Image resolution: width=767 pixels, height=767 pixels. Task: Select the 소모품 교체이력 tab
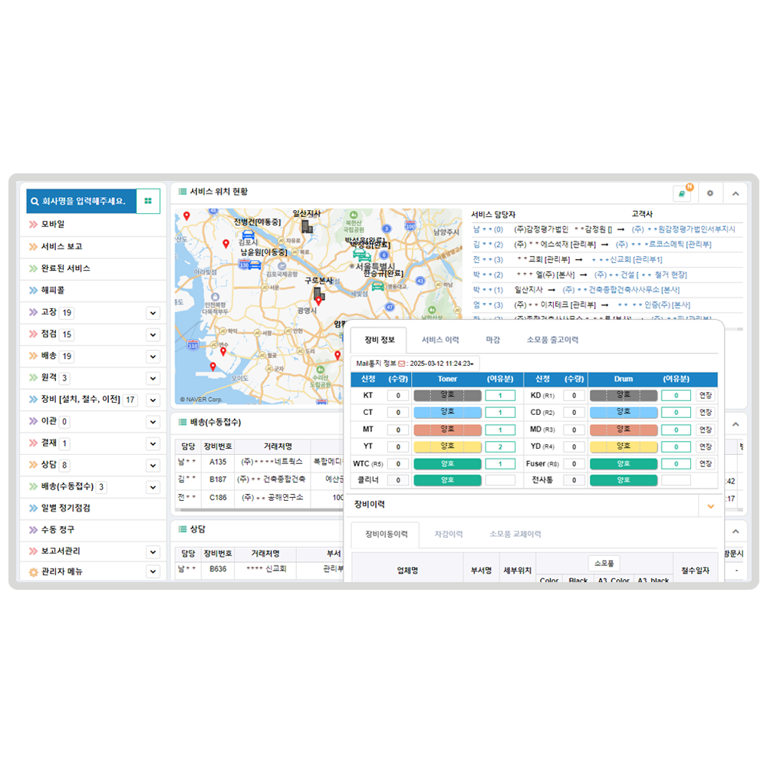(515, 534)
